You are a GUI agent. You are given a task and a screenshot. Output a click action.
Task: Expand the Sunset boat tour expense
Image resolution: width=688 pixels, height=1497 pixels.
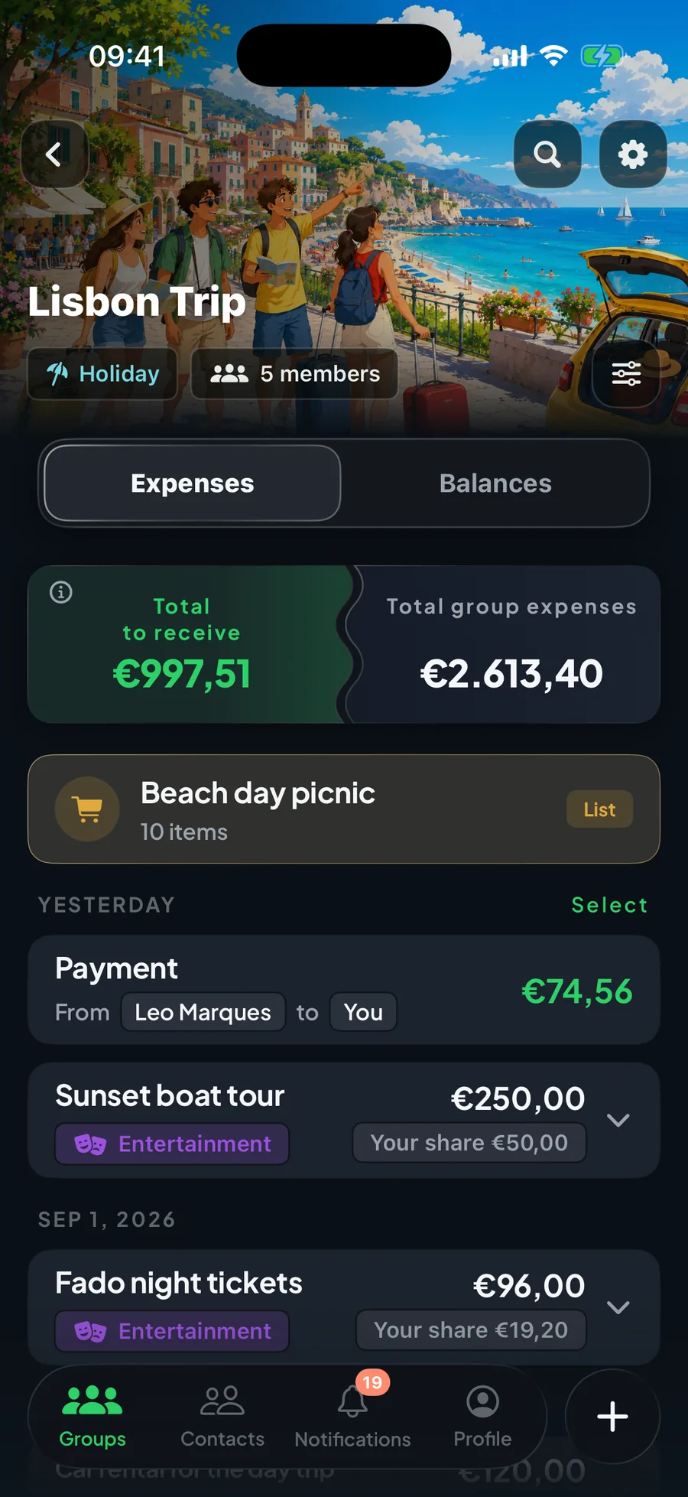pyautogui.click(x=618, y=1120)
